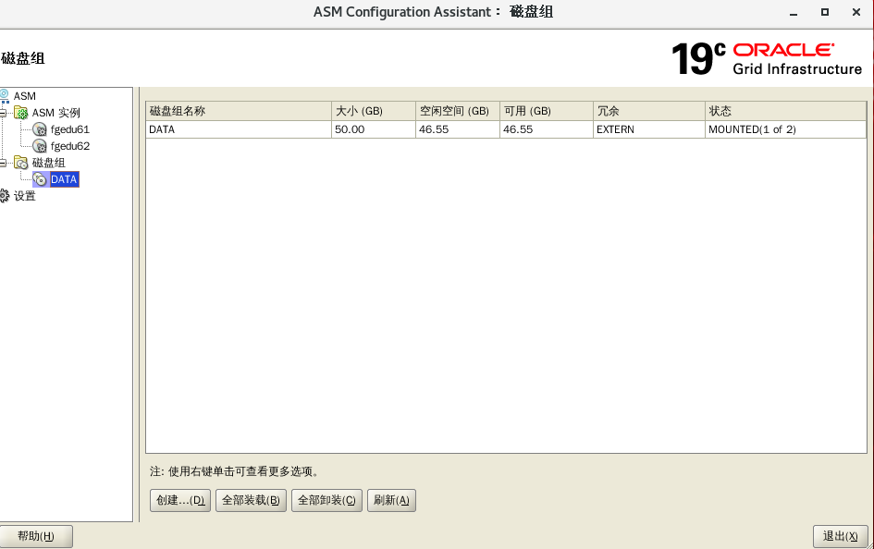
Task: Click the ASM root node icon
Action: (5, 96)
